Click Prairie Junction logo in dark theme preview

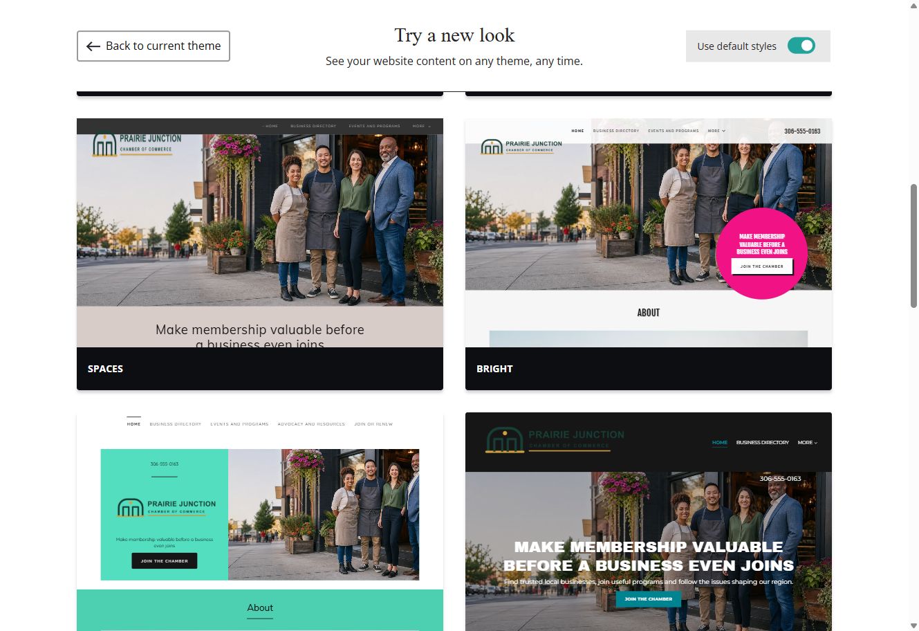pos(555,440)
